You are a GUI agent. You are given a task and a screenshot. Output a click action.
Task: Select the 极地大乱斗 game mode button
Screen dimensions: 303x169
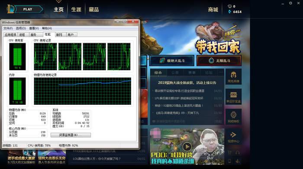point(172,61)
